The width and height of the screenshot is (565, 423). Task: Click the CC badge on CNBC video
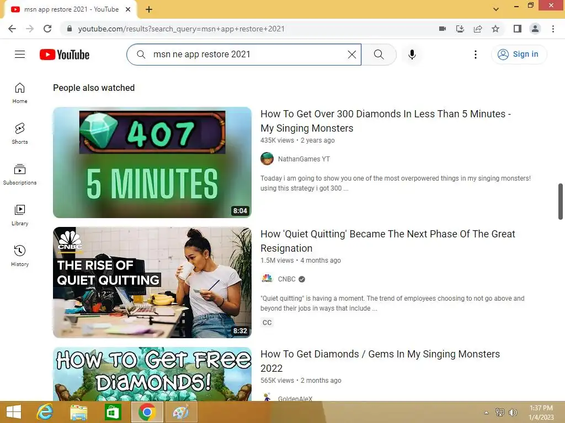[x=267, y=322]
